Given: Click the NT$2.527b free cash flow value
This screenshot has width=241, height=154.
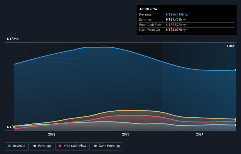Looking at the screenshot, I should (174, 25).
